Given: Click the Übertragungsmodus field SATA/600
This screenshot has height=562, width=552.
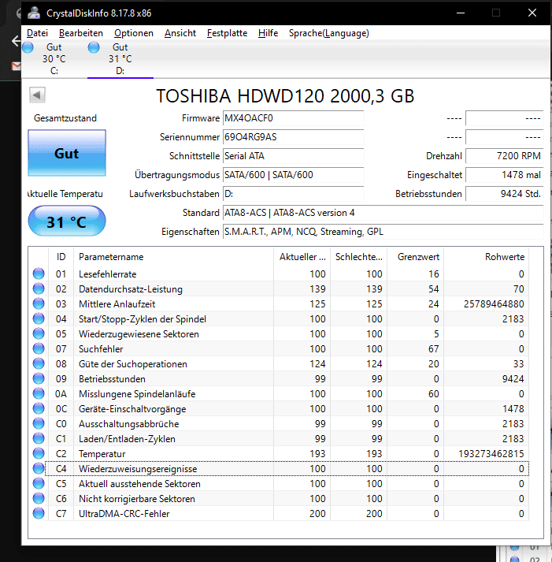Looking at the screenshot, I should pyautogui.click(x=293, y=175).
